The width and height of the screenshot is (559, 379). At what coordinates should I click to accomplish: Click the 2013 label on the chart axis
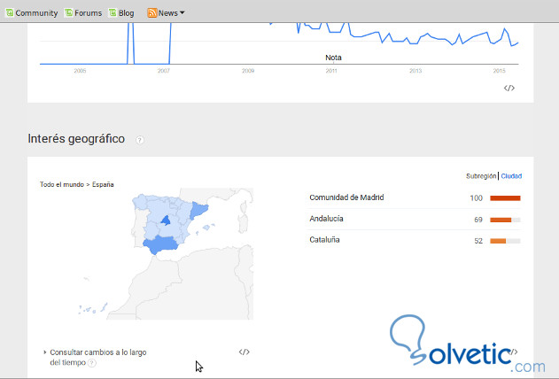tap(415, 71)
